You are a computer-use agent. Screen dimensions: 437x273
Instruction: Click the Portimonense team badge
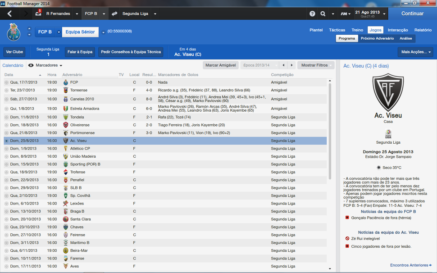(65, 133)
